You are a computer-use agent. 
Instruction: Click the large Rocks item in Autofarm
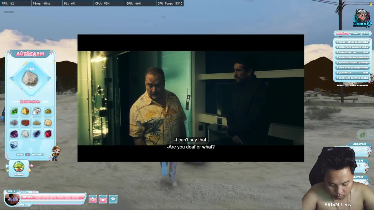[x=30, y=78]
